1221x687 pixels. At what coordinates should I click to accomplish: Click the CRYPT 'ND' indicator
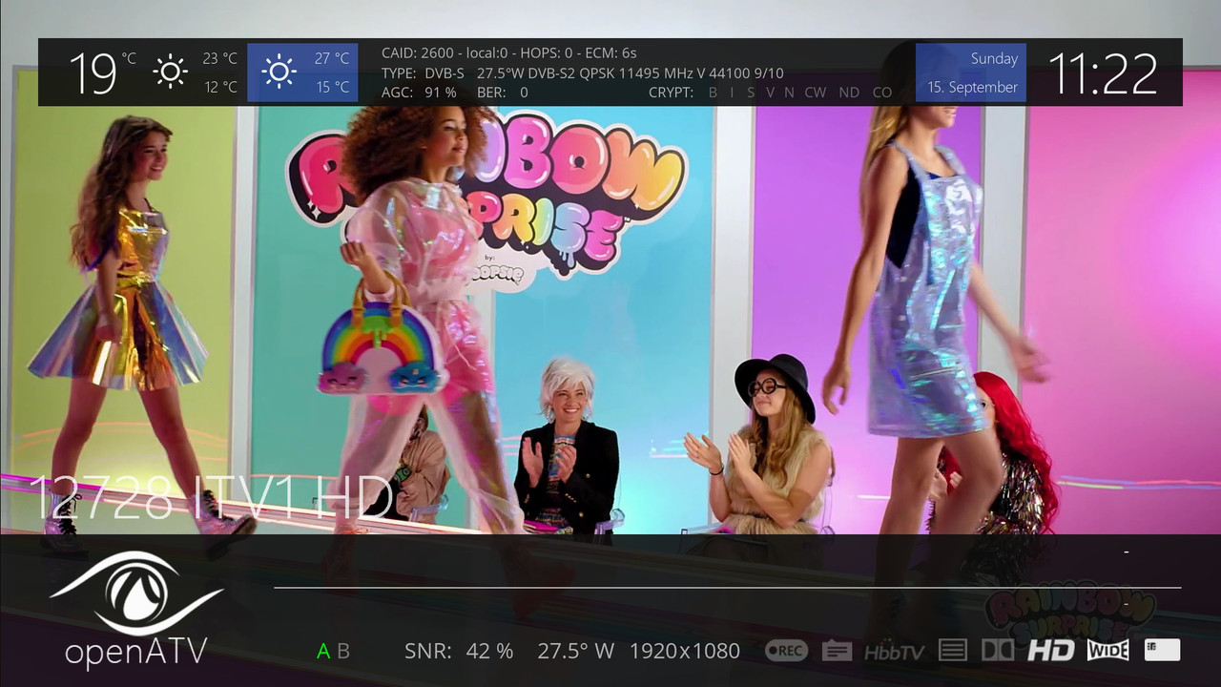pos(849,93)
